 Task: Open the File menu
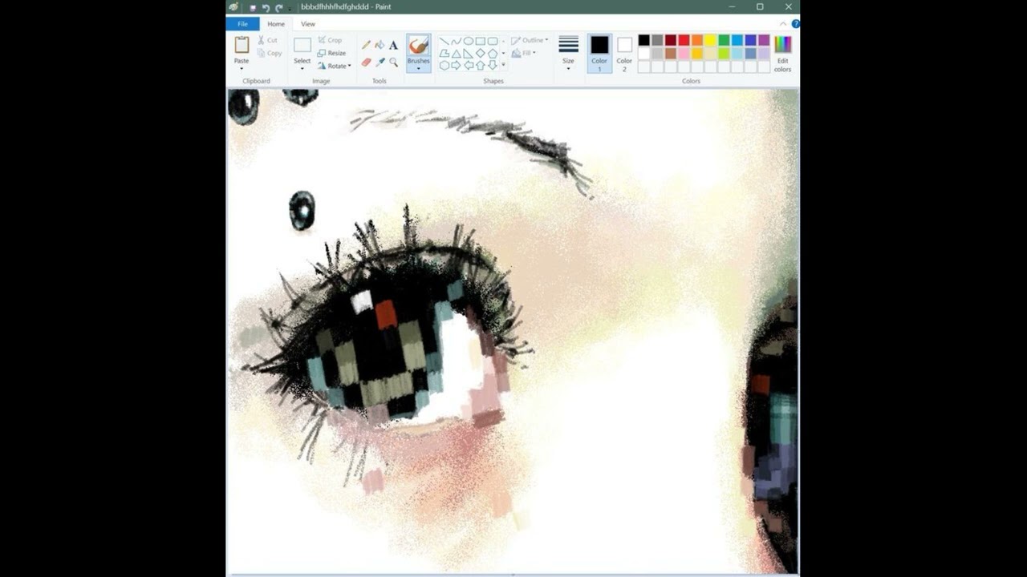coord(242,24)
